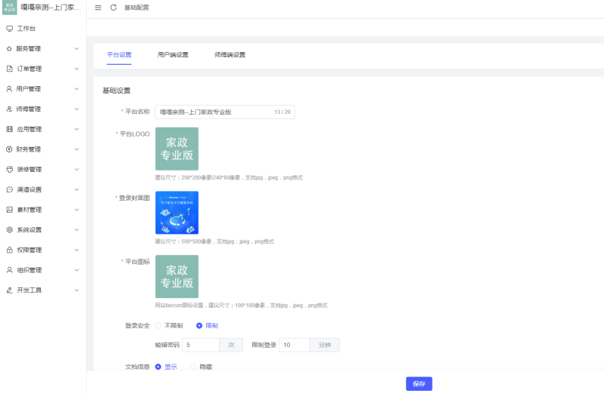
Task: Click the 渠道设置 chat bubble icon
Action: tap(10, 189)
